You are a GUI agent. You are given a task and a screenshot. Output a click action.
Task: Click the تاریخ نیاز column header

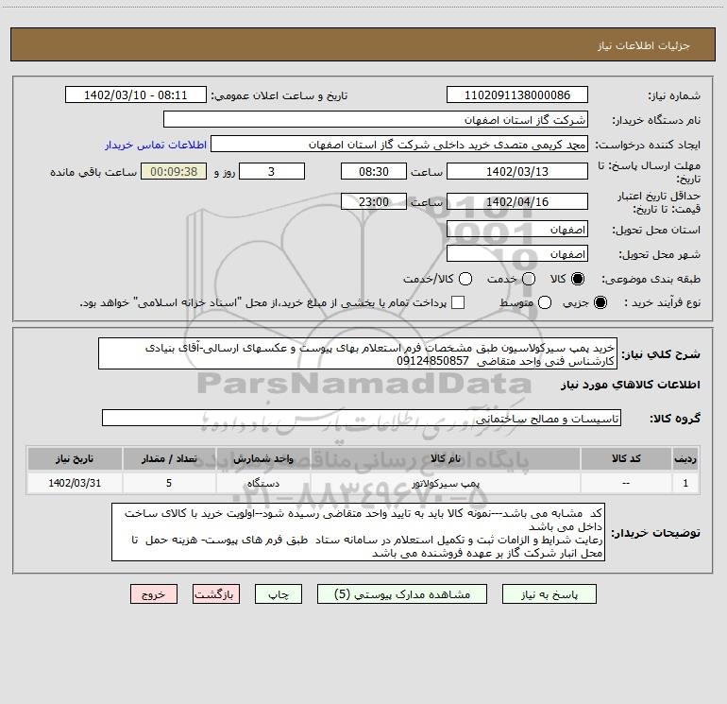(75, 458)
